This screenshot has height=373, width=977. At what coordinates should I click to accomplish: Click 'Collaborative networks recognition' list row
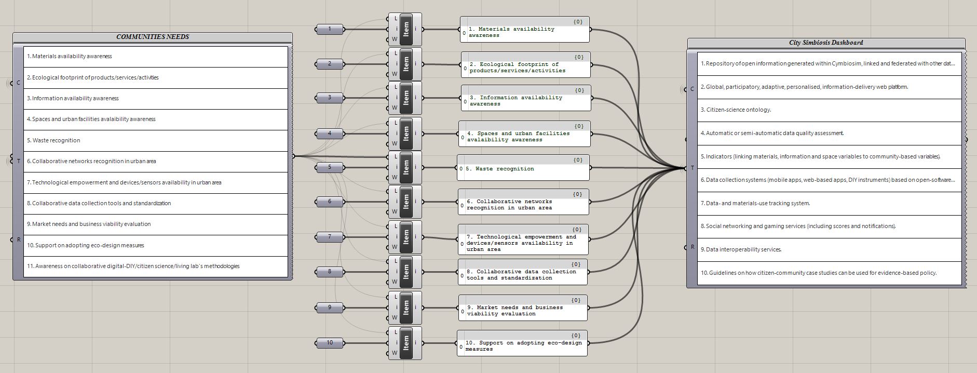pyautogui.click(x=156, y=162)
